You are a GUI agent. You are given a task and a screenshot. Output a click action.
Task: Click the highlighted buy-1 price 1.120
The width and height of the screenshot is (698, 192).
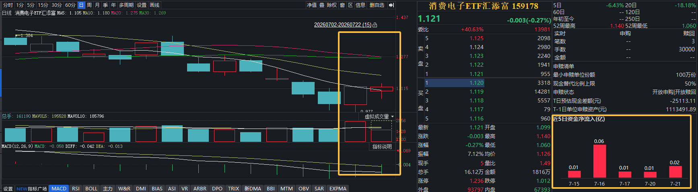tap(477, 83)
